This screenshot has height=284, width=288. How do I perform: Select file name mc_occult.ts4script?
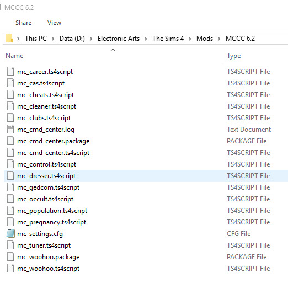[x=45, y=199]
